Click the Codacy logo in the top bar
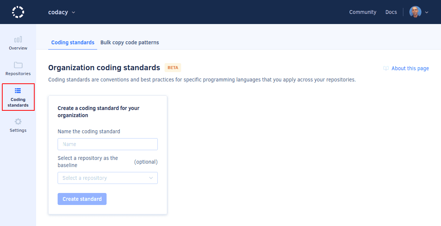This screenshot has width=441, height=226. click(18, 12)
